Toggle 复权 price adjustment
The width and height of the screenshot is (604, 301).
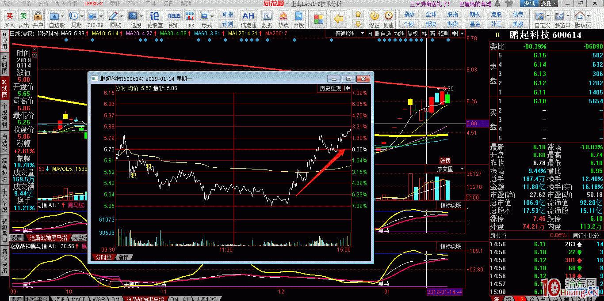413,34
